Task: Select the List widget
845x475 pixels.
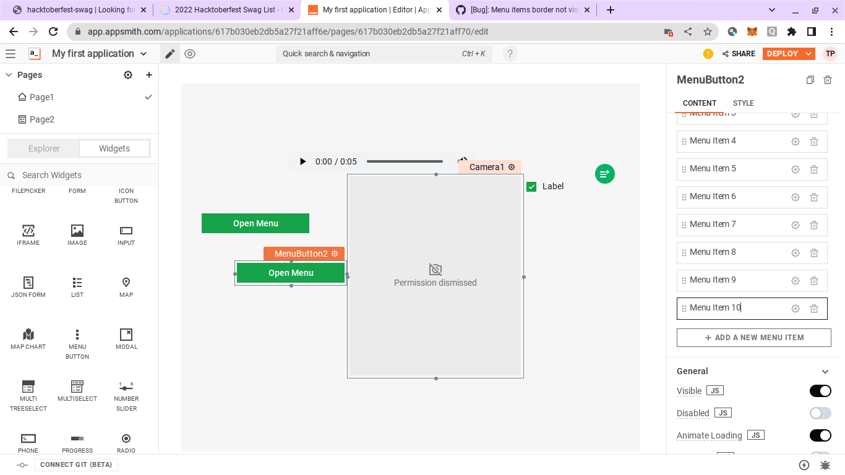Action: coord(77,287)
